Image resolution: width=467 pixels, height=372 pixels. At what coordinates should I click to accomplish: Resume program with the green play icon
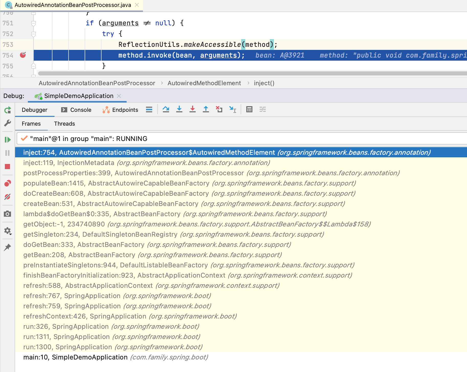(8, 140)
